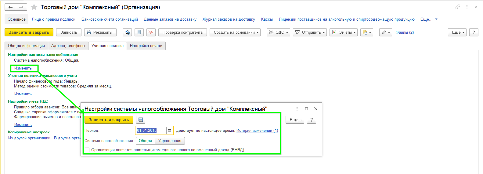Open Реквизиты printing button

(x=100, y=32)
